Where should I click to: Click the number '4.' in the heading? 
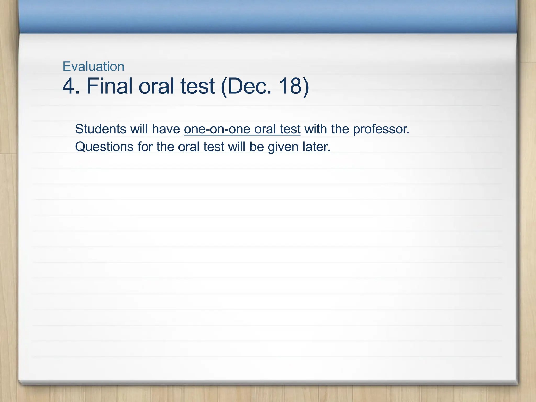(71, 86)
